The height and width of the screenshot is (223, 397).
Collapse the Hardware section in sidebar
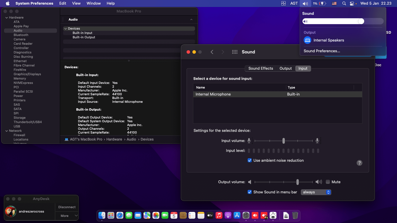(x=6, y=18)
